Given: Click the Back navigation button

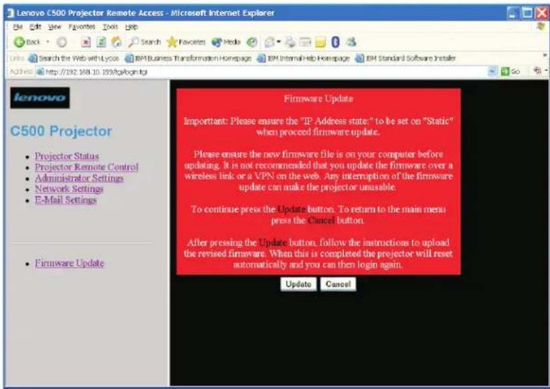Looking at the screenshot, I should coord(28,42).
